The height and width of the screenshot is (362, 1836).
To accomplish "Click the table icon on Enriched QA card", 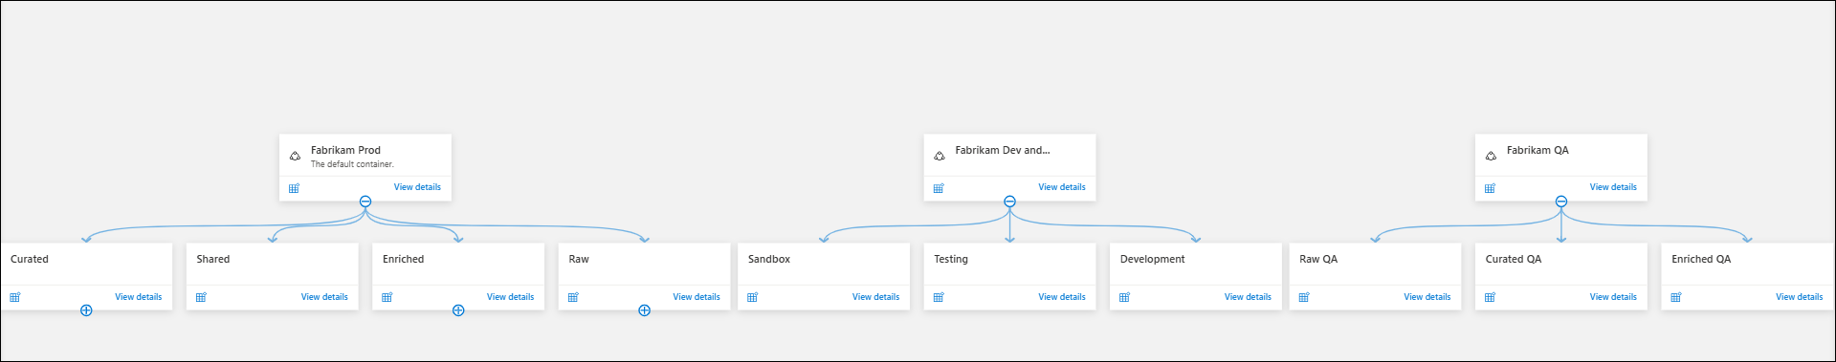I will (1676, 297).
